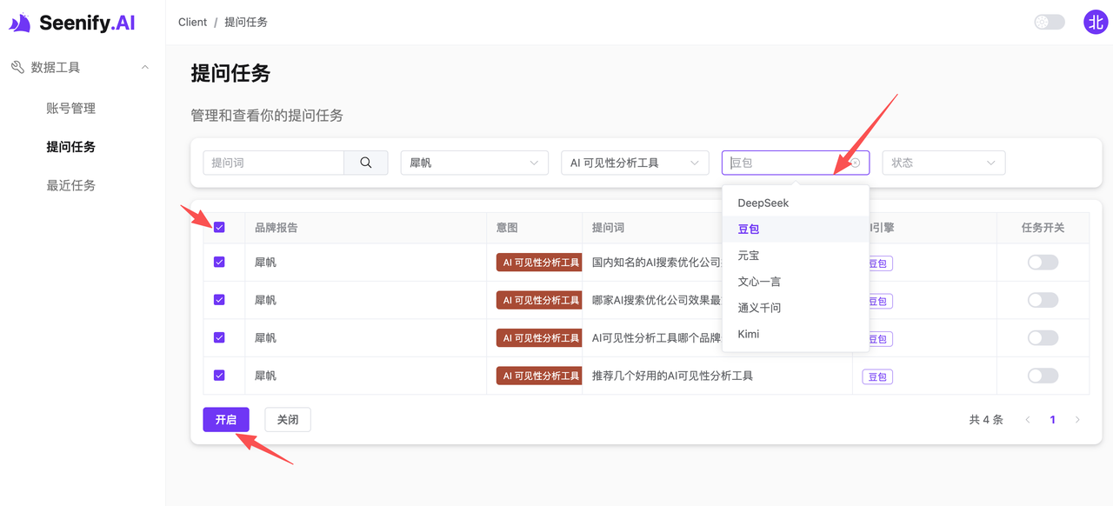Viewport: 1113px width, 506px height.
Task: Enable the 任务开关 switch for the first row
Action: (x=1042, y=262)
